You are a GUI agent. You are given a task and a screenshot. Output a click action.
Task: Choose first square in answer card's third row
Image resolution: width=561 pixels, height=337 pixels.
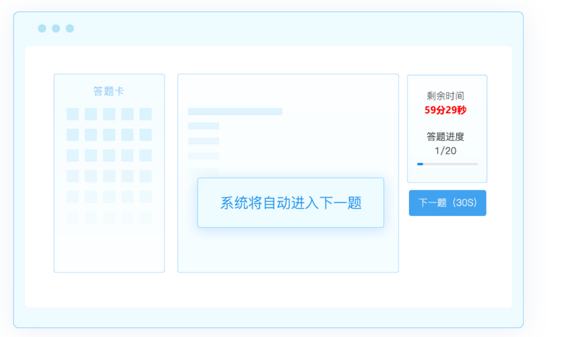(73, 155)
